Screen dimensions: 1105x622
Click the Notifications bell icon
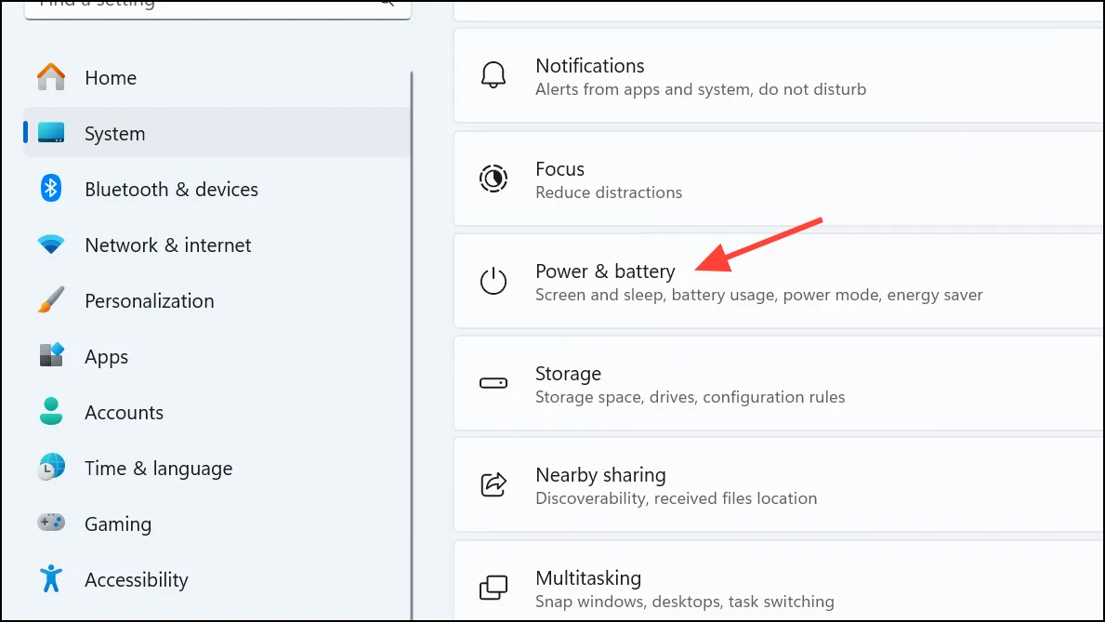[493, 74]
